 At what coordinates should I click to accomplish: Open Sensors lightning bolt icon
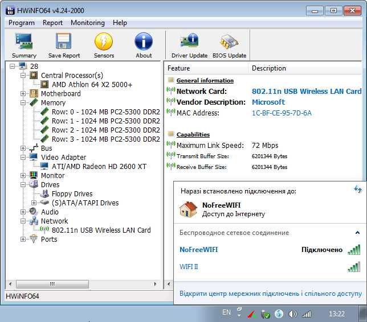pyautogui.click(x=104, y=42)
